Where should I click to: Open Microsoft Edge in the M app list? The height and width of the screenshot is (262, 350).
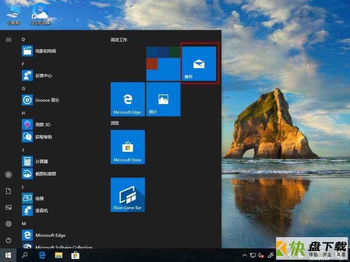pyautogui.click(x=44, y=235)
